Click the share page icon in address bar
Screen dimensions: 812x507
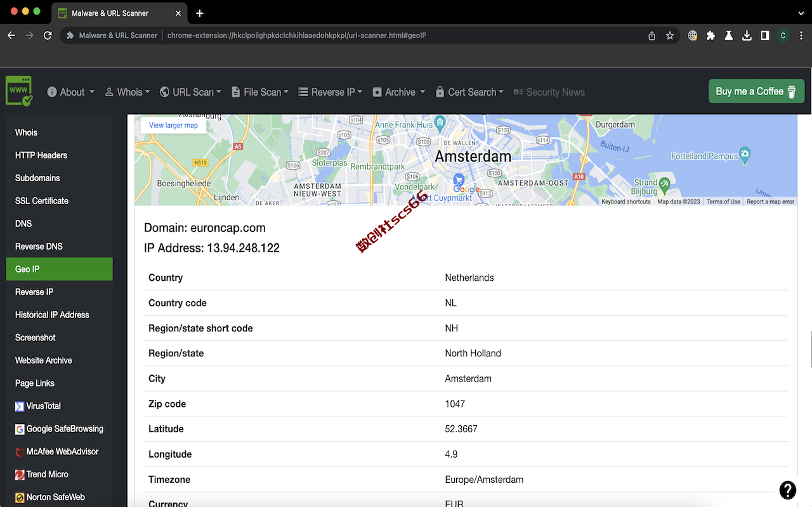point(652,35)
